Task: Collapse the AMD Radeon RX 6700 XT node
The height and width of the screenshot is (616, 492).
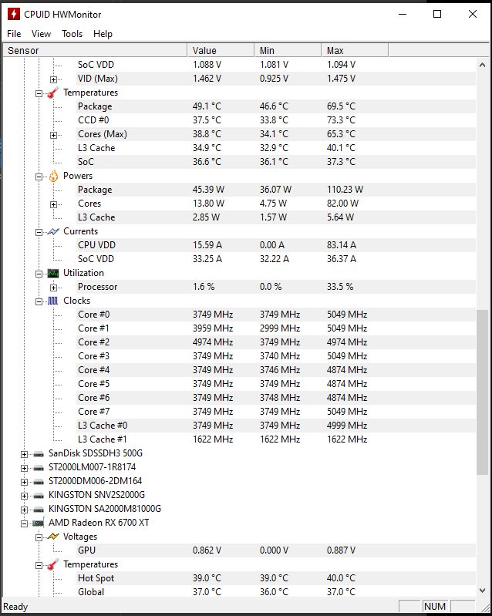Action: pos(25,523)
